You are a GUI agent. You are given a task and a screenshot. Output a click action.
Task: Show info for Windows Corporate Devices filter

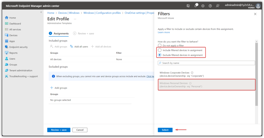point(192,73)
